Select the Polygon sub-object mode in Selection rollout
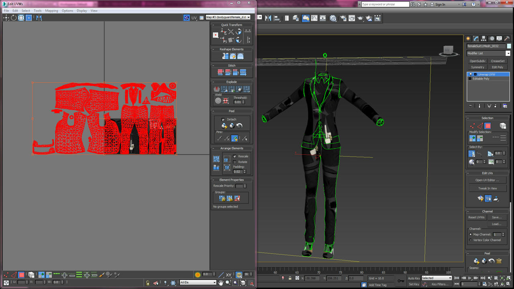This screenshot has height=289, width=514. [487, 126]
